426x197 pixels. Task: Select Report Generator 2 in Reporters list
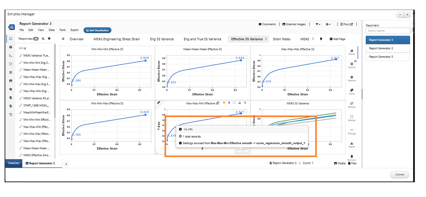(x=388, y=48)
